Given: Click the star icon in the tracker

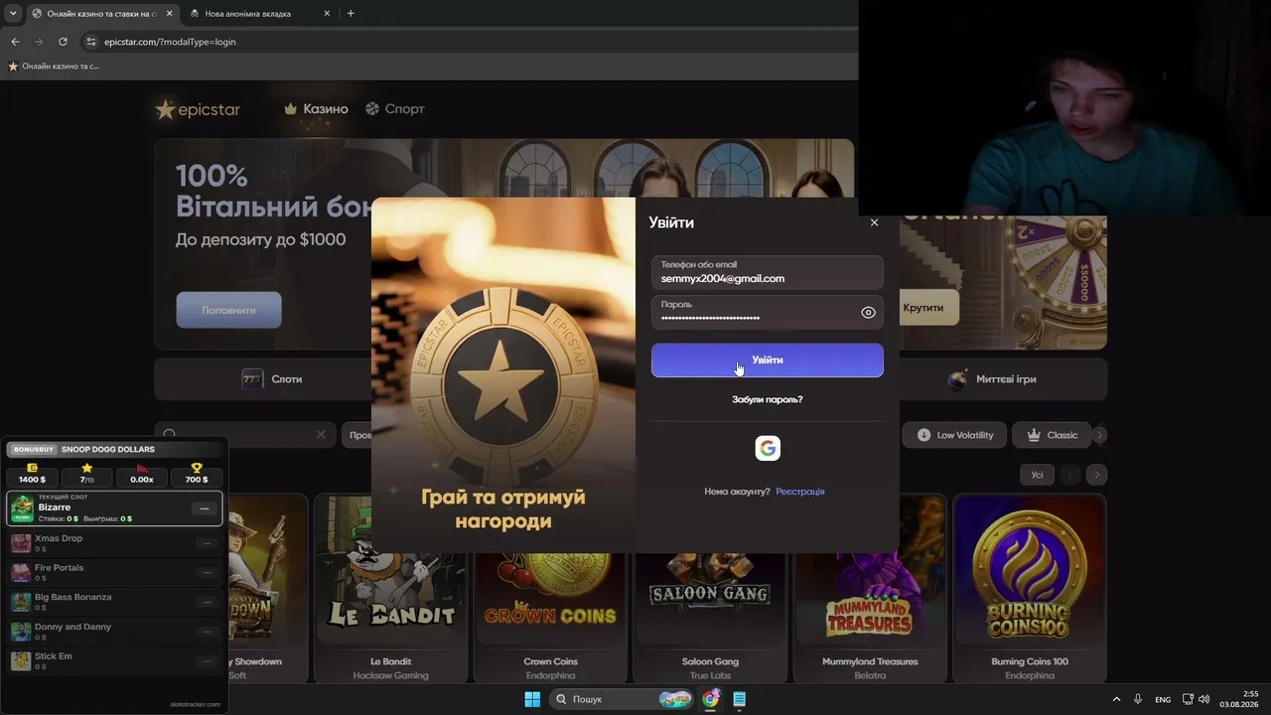Looking at the screenshot, I should click(x=87, y=468).
